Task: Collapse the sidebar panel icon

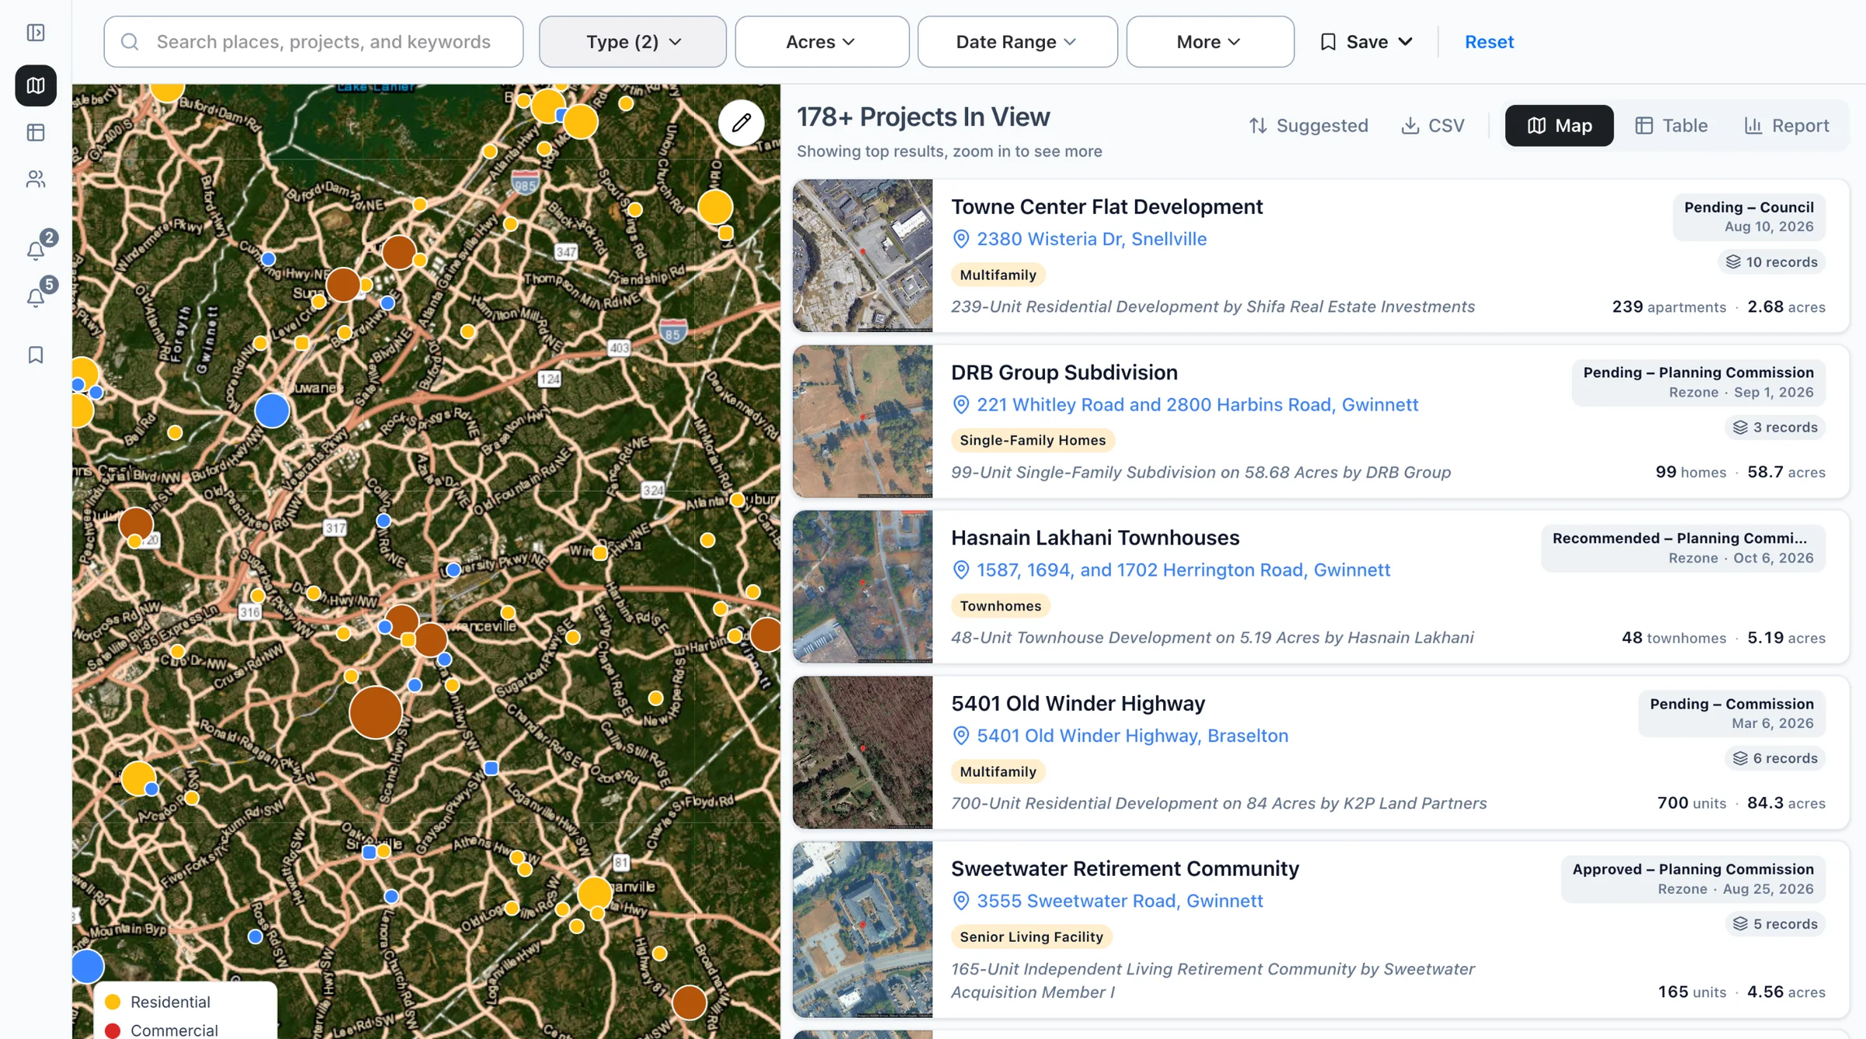Action: coord(36,33)
